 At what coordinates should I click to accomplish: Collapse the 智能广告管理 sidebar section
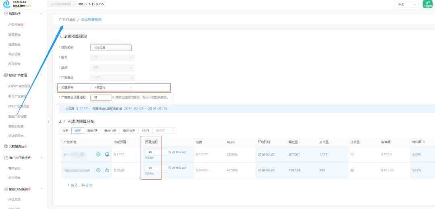41,75
